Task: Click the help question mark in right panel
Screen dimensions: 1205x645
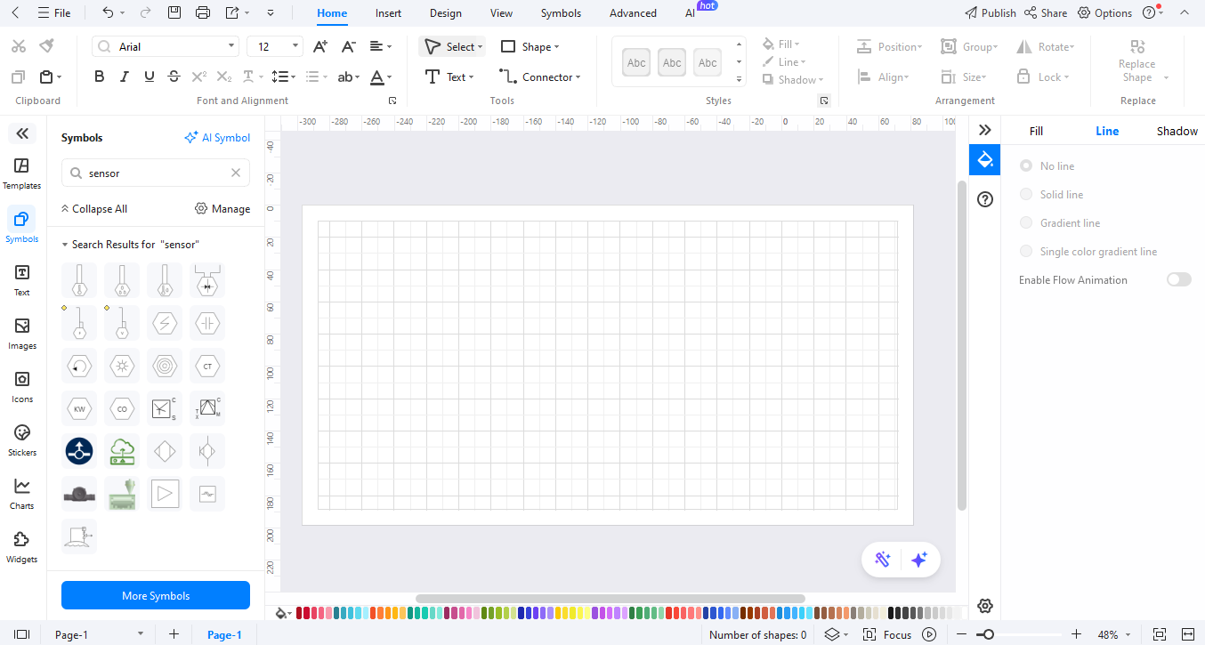Action: coord(985,199)
